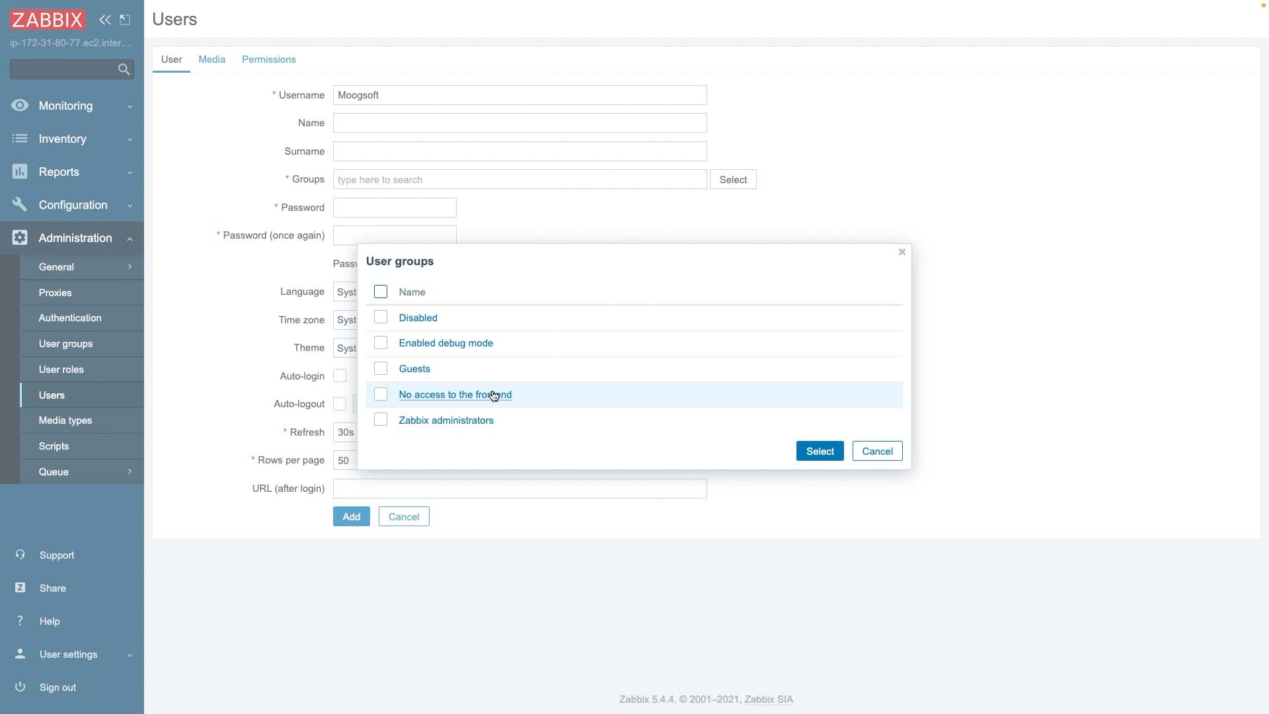Viewport: 1269px width, 714px height.
Task: Click the blue Select button in dialog
Action: (x=820, y=451)
